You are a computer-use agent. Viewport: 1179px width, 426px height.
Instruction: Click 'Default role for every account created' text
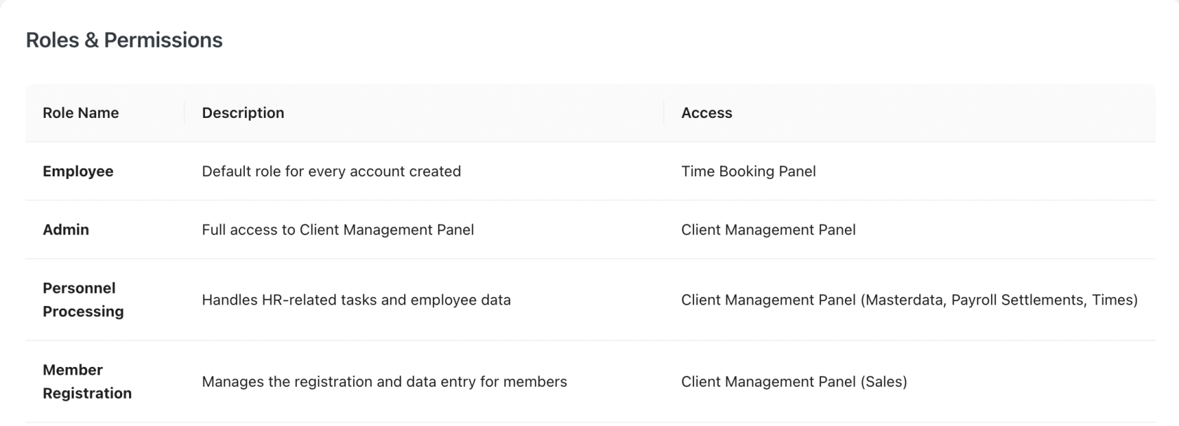[x=331, y=171]
